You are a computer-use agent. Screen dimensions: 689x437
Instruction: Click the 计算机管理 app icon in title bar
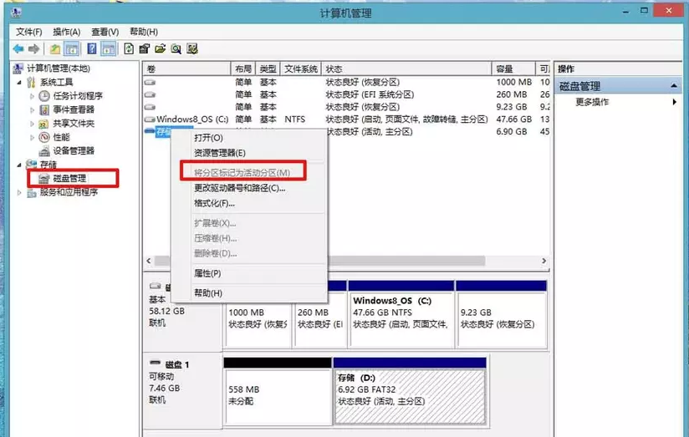tap(16, 13)
